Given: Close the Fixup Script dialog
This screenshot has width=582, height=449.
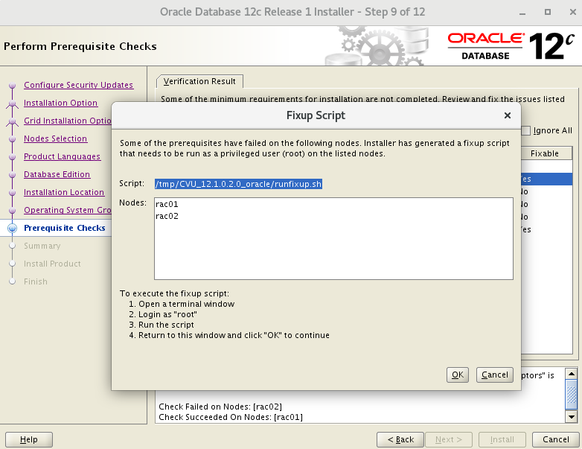Looking at the screenshot, I should (x=508, y=115).
